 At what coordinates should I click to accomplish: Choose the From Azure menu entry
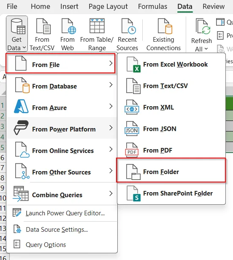tap(62, 106)
